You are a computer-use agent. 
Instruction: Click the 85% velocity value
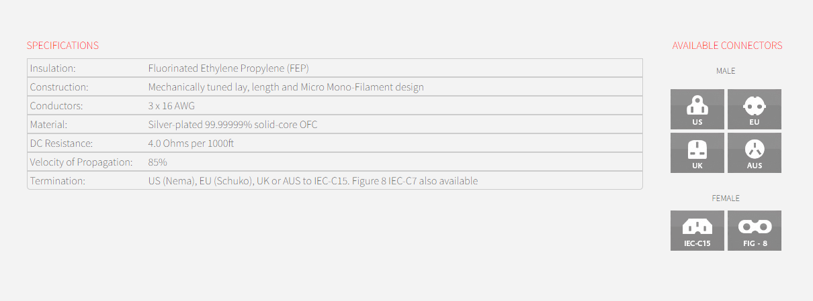[x=158, y=162]
